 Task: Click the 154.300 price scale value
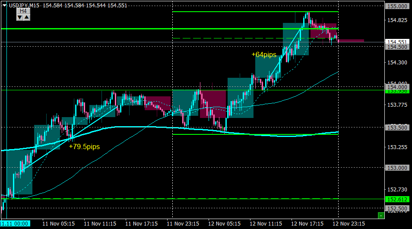pos(397,63)
